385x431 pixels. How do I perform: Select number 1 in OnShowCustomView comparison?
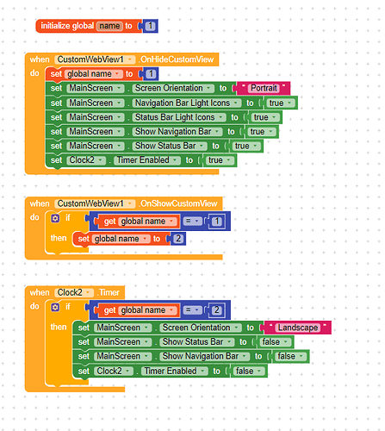[217, 221]
